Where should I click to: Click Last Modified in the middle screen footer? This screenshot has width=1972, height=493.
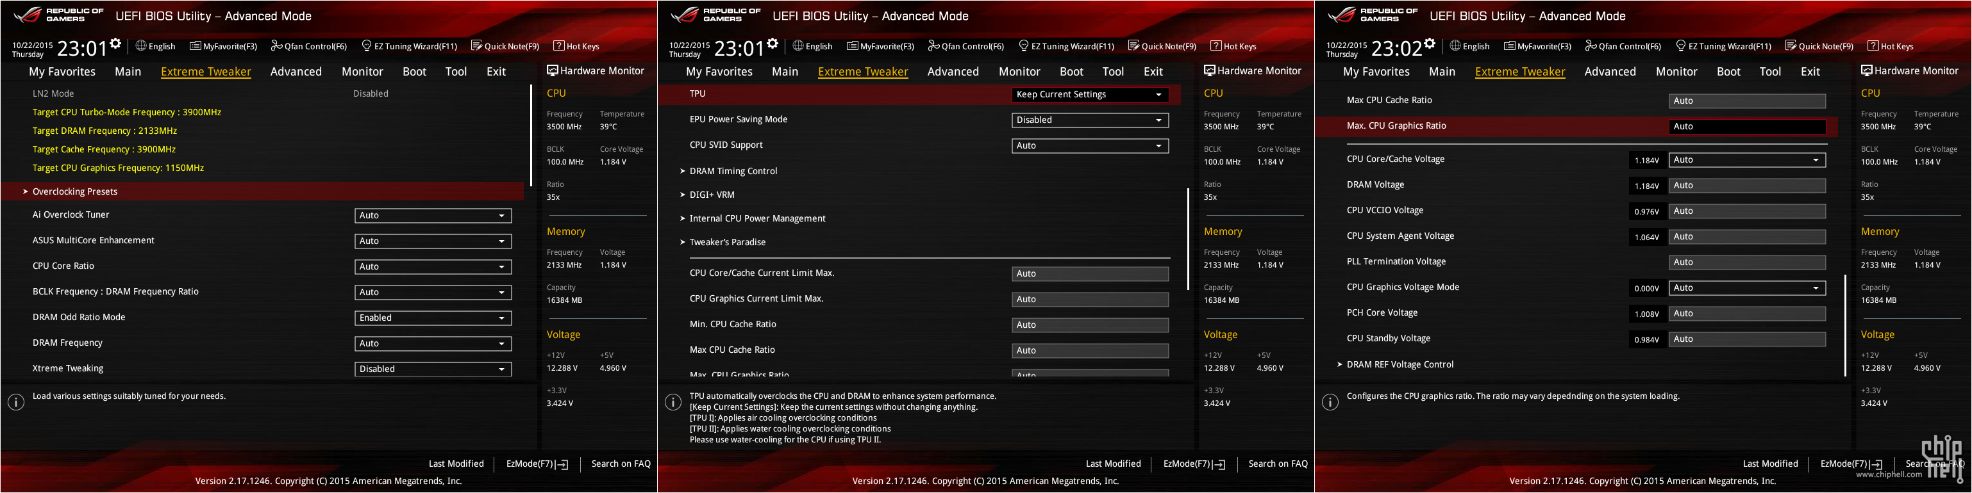click(1113, 464)
